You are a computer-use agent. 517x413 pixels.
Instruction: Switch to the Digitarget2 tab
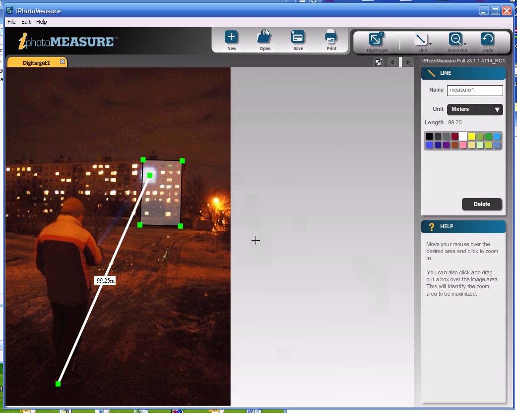point(36,63)
